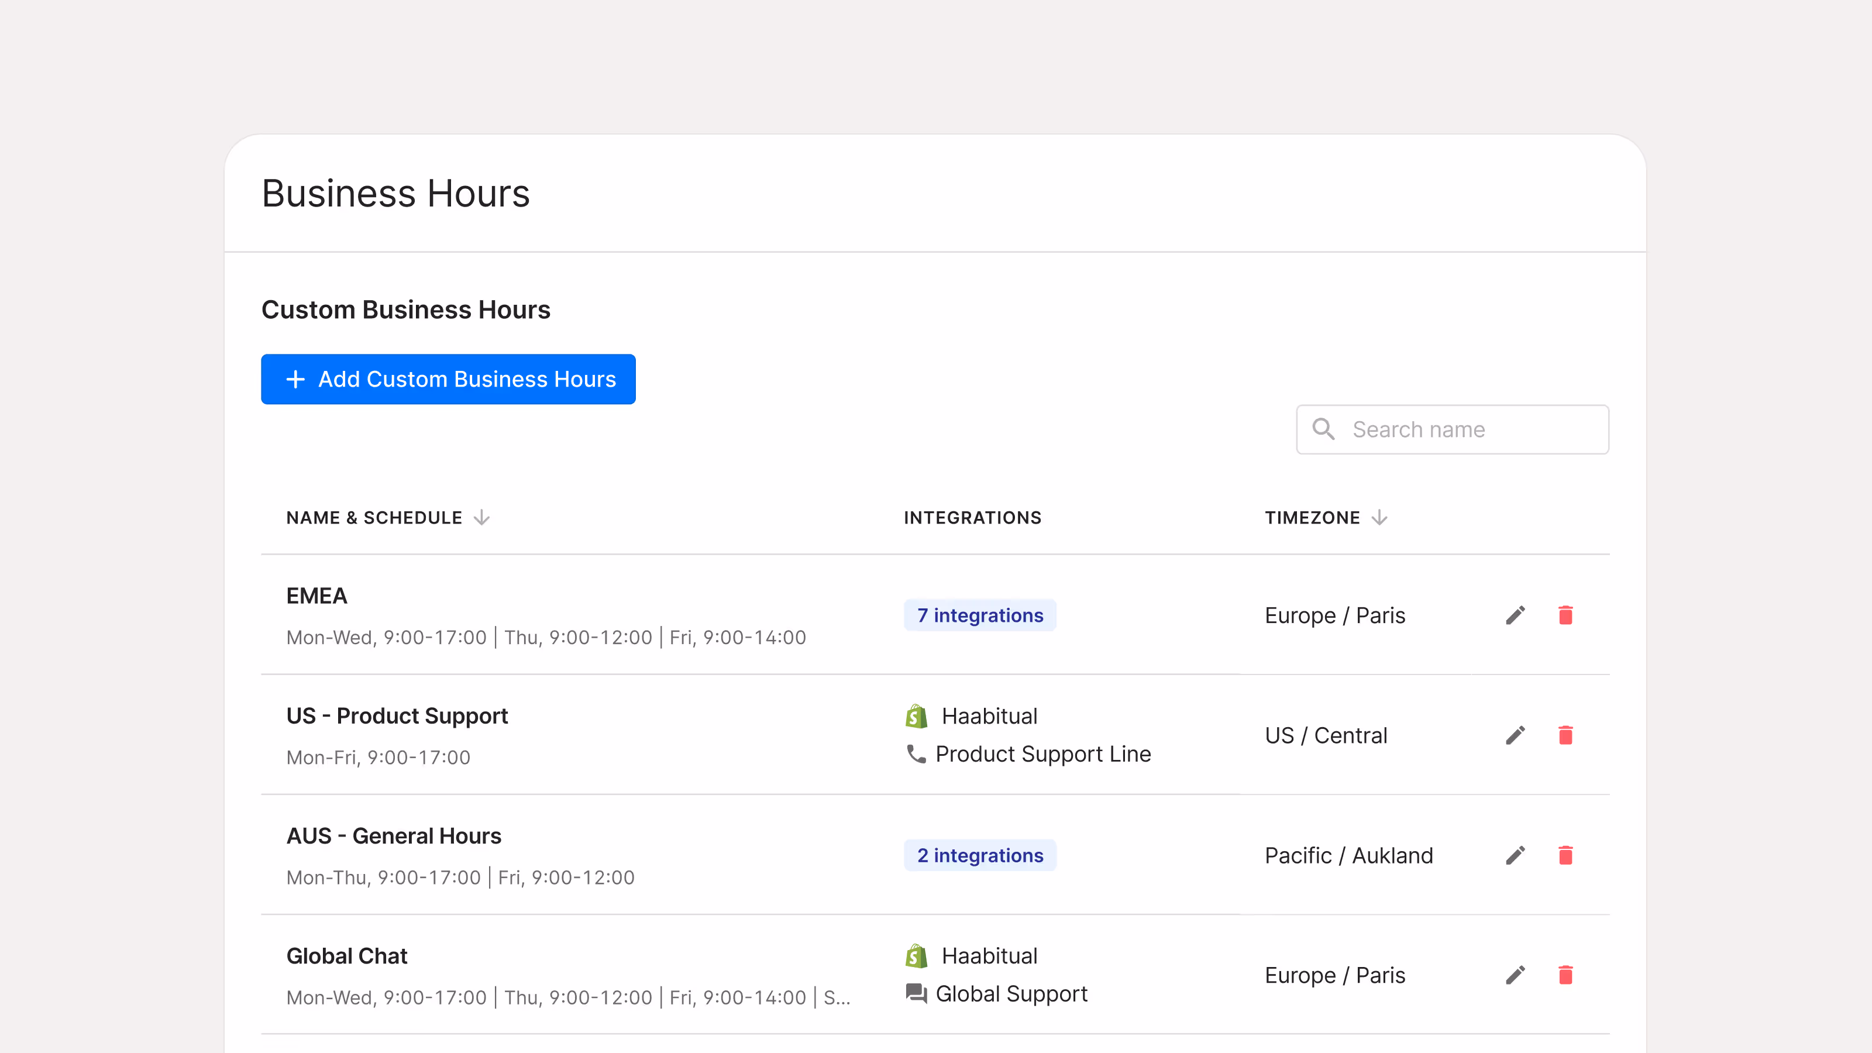Edit US - Product Support hours
Screen dimensions: 1872x1053
(x=1515, y=735)
